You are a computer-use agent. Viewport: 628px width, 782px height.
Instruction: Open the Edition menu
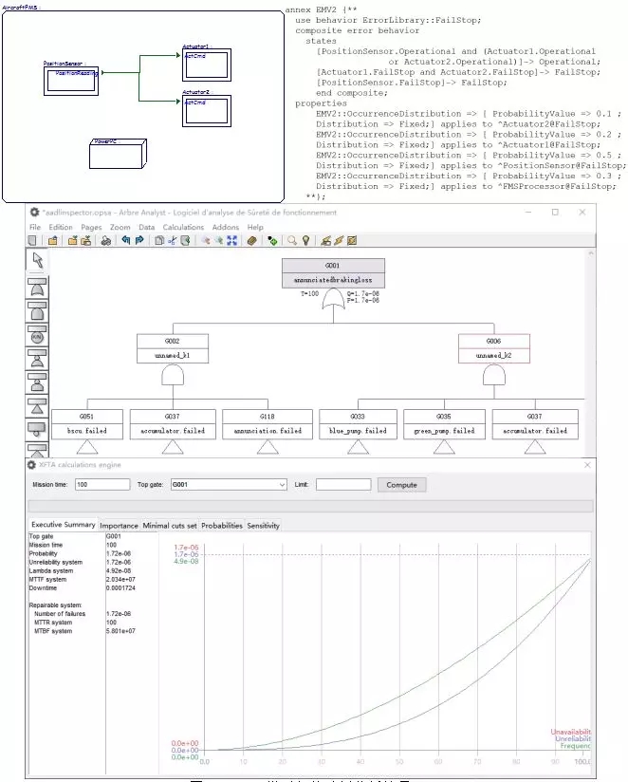[61, 227]
